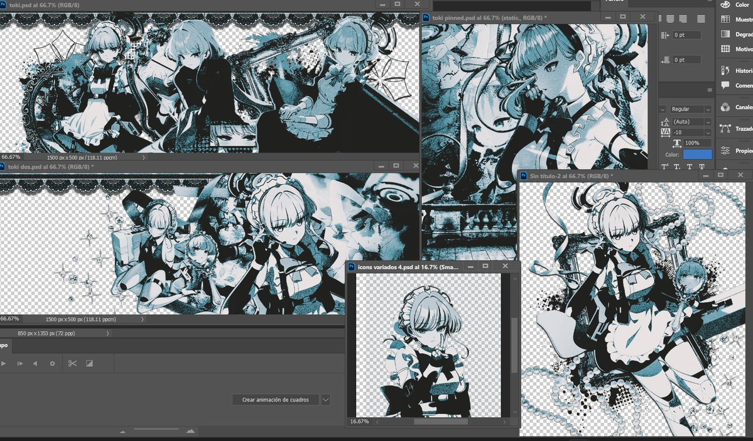The height and width of the screenshot is (441, 753).
Task: Open the Regular font style dropdown
Action: [x=707, y=109]
